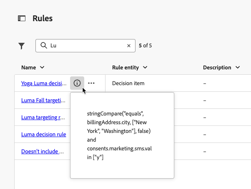This screenshot has width=251, height=189.
Task: Click the Rules page heading
Action: point(43,18)
